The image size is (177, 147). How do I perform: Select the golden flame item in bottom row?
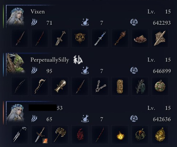[120, 135]
